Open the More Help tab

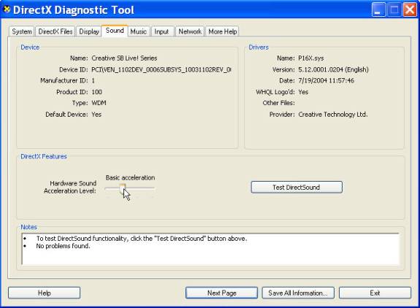pos(223,31)
